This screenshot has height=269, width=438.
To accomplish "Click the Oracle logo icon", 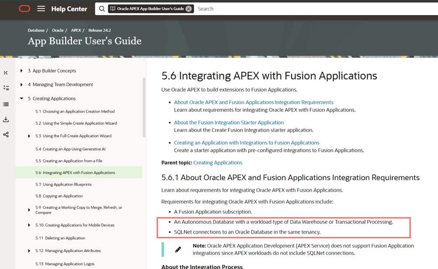I will tap(24, 9).
